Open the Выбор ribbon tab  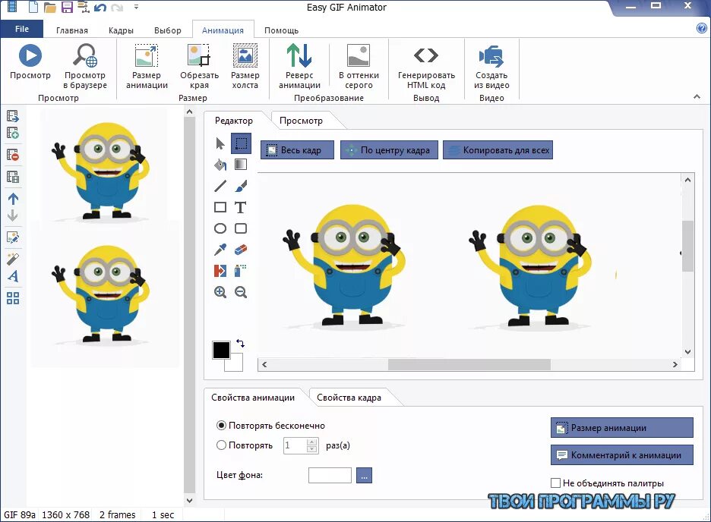click(168, 30)
